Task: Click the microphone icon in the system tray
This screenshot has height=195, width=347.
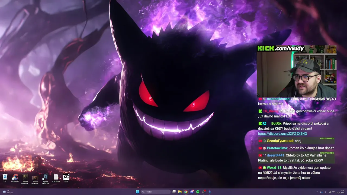Action: 326,192
